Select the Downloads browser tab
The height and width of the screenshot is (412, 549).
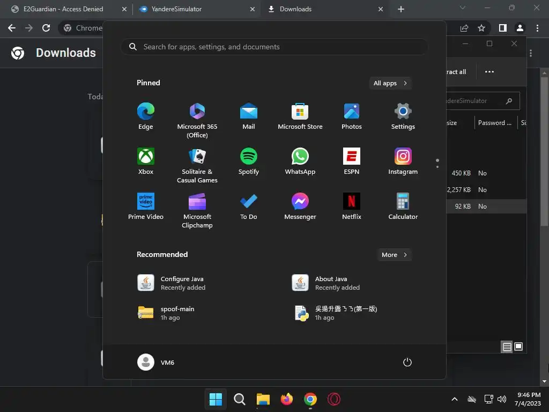pyautogui.click(x=295, y=9)
